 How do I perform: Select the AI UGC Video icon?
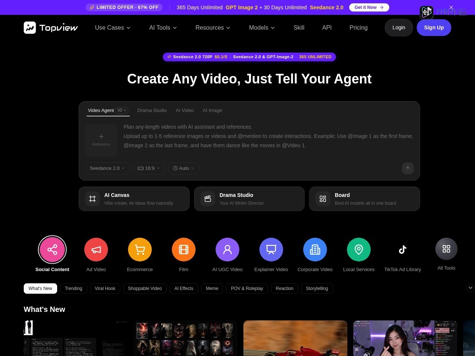pos(227,250)
